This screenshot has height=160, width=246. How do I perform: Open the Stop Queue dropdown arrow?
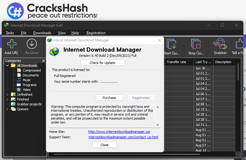(x=208, y=46)
